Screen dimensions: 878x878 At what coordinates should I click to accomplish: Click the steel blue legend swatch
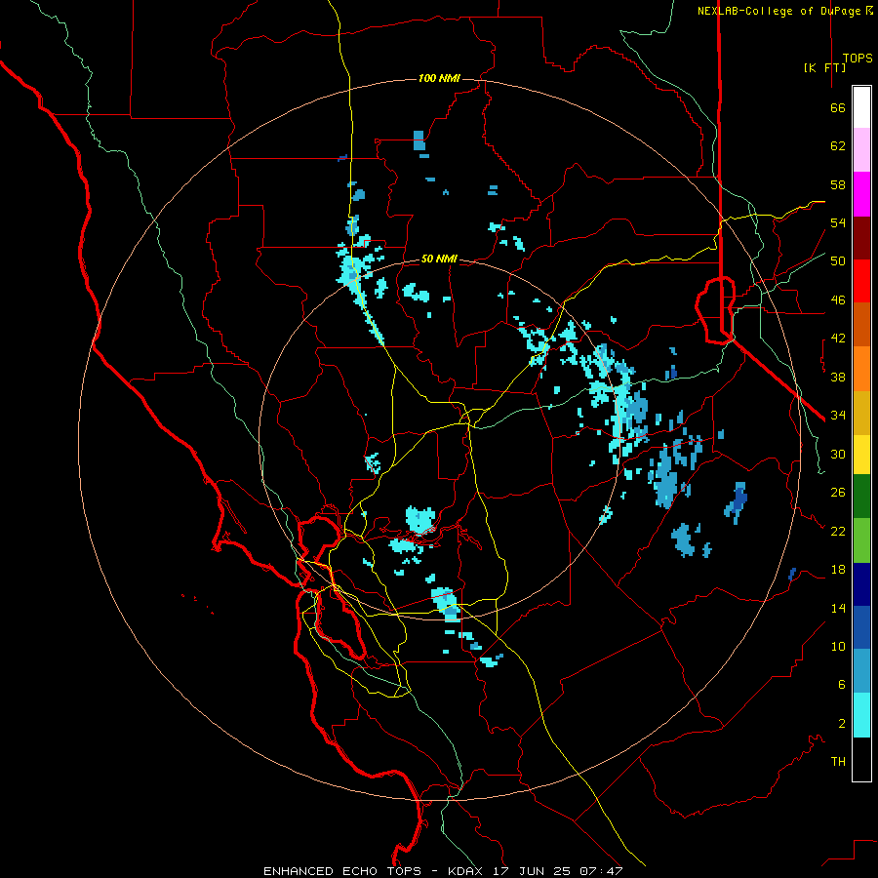coord(861,671)
